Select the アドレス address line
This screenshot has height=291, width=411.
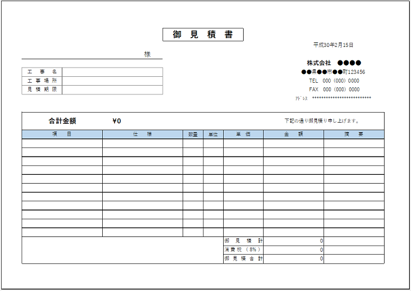coord(333,99)
